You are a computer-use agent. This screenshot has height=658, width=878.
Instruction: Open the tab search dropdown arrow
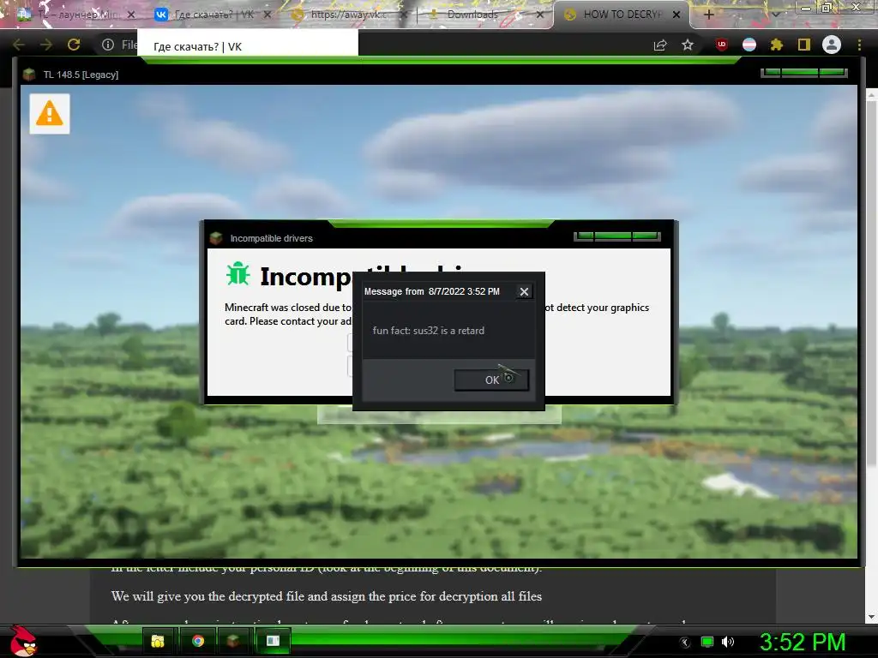coord(775,15)
